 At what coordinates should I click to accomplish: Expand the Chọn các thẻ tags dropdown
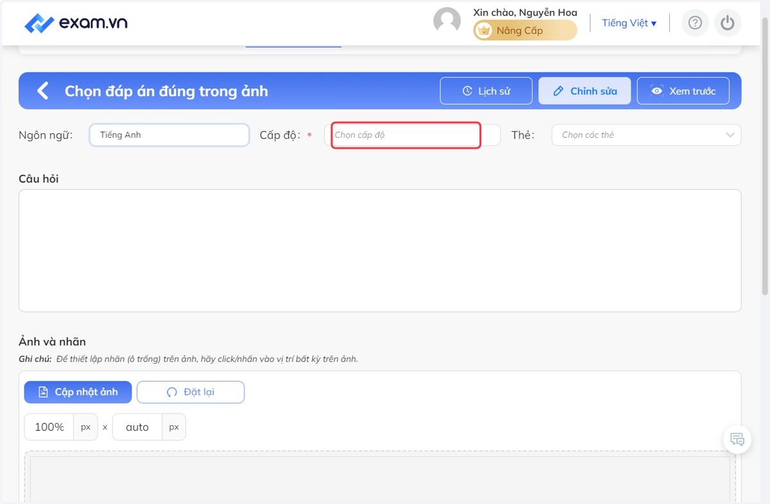pos(646,135)
